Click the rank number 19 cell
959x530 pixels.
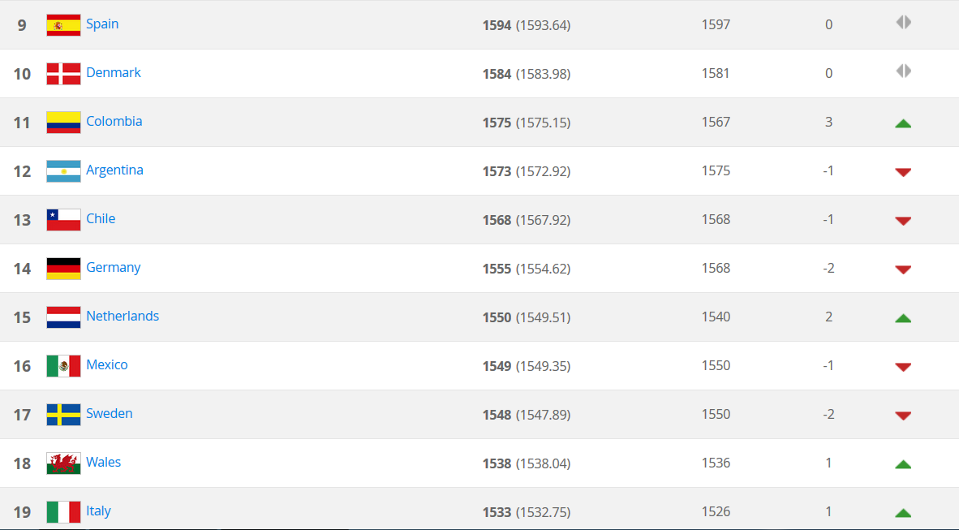tap(22, 512)
